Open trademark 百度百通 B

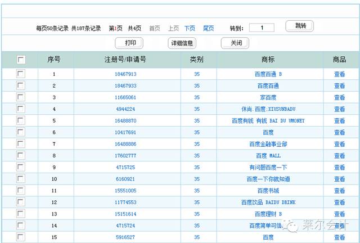(x=268, y=74)
